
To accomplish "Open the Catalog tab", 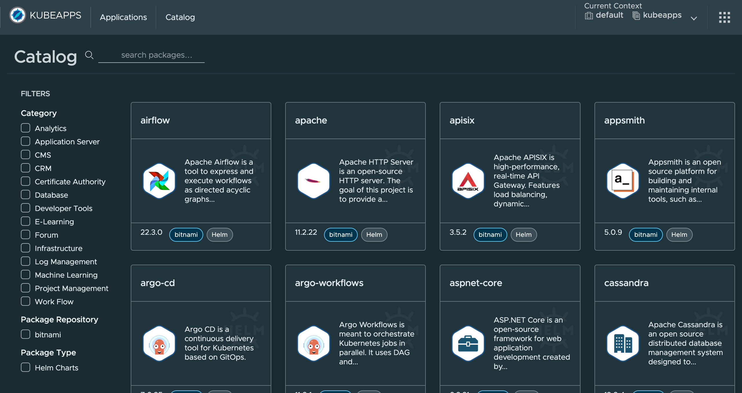I will [180, 17].
